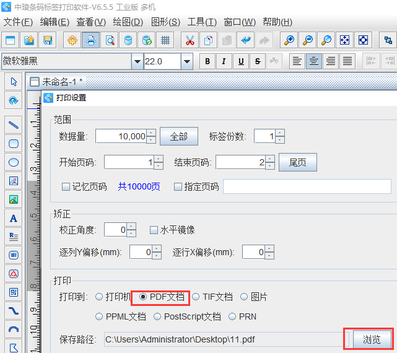Select the barcode tool icon
Screen dimensions: 397x353
14,255
